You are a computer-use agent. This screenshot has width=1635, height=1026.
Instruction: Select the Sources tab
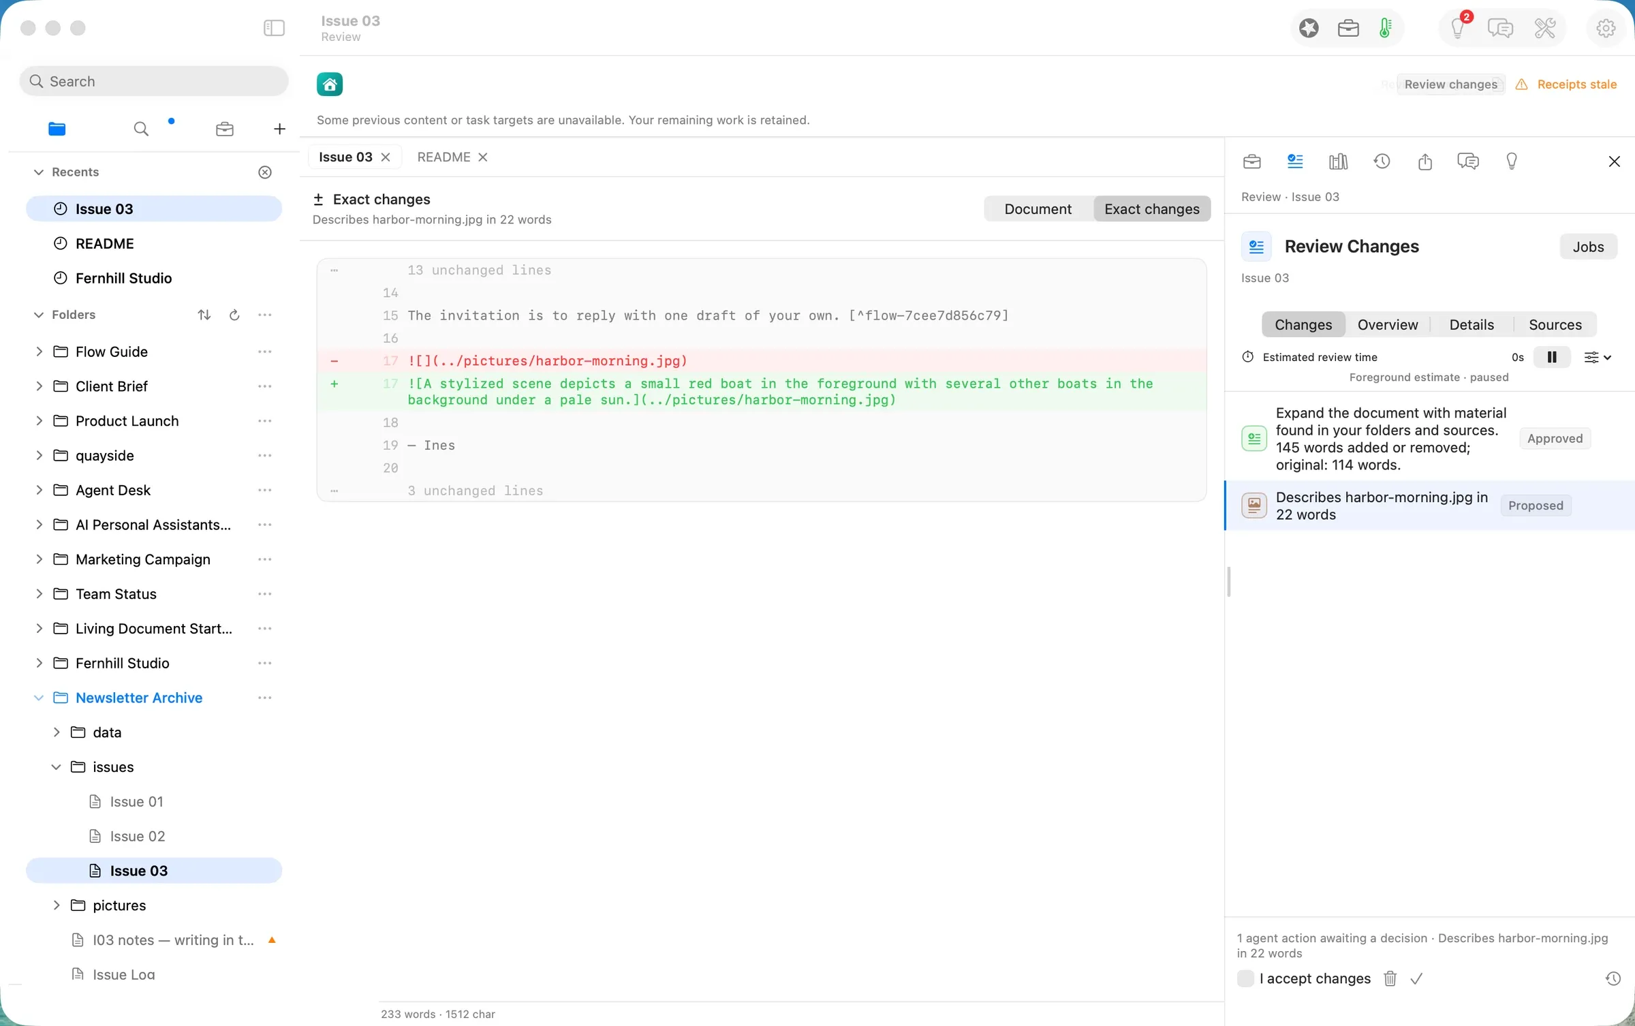1555,325
